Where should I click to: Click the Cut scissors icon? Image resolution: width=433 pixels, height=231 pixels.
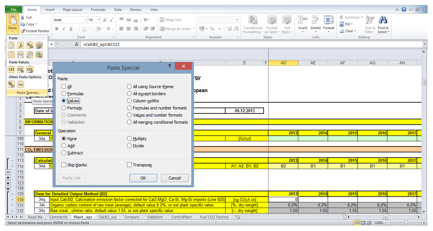click(x=22, y=17)
